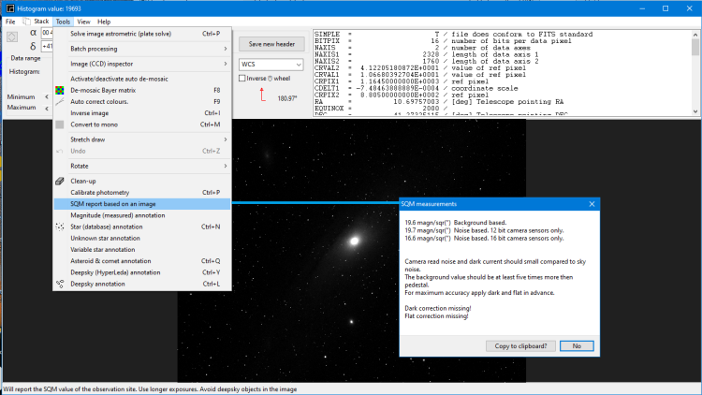702x395 pixels.
Task: Click the BITPIX header line
Action: point(443,41)
